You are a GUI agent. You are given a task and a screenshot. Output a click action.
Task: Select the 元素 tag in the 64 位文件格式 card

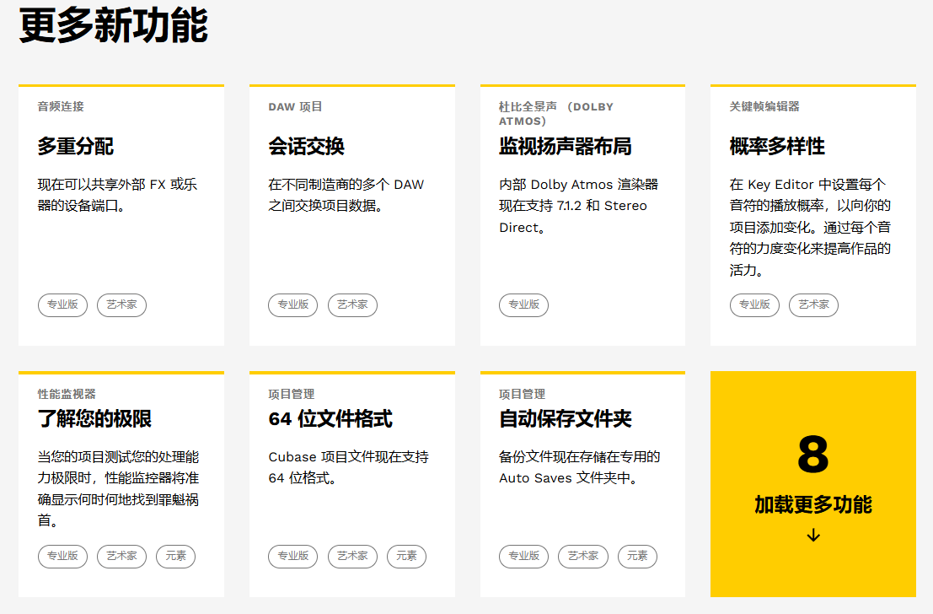point(406,556)
